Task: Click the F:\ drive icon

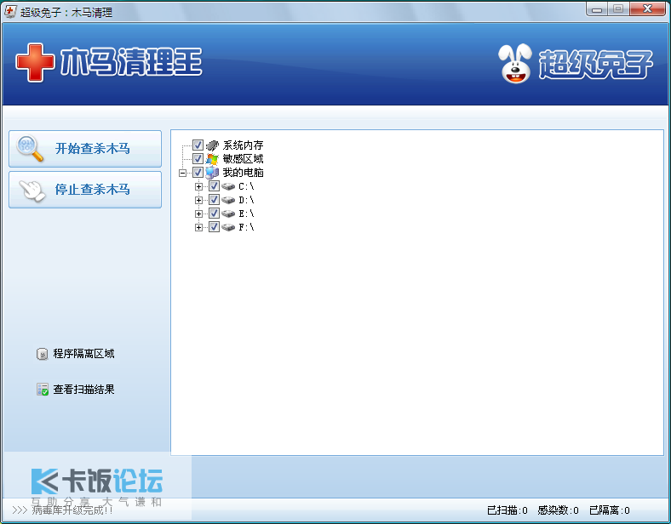Action: (x=228, y=227)
